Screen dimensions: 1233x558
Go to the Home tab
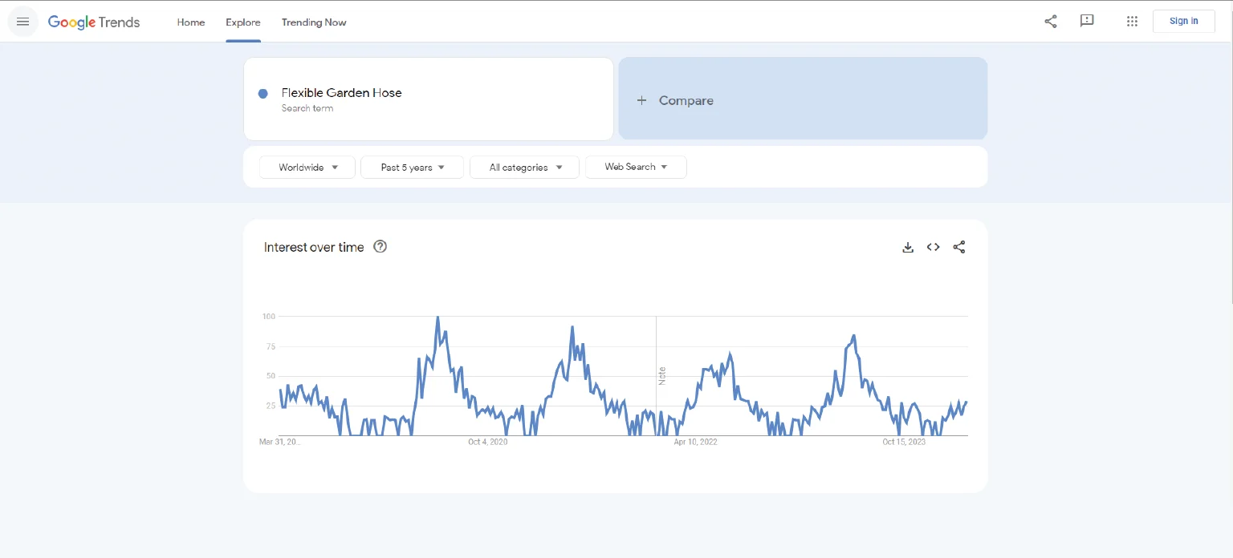click(191, 22)
